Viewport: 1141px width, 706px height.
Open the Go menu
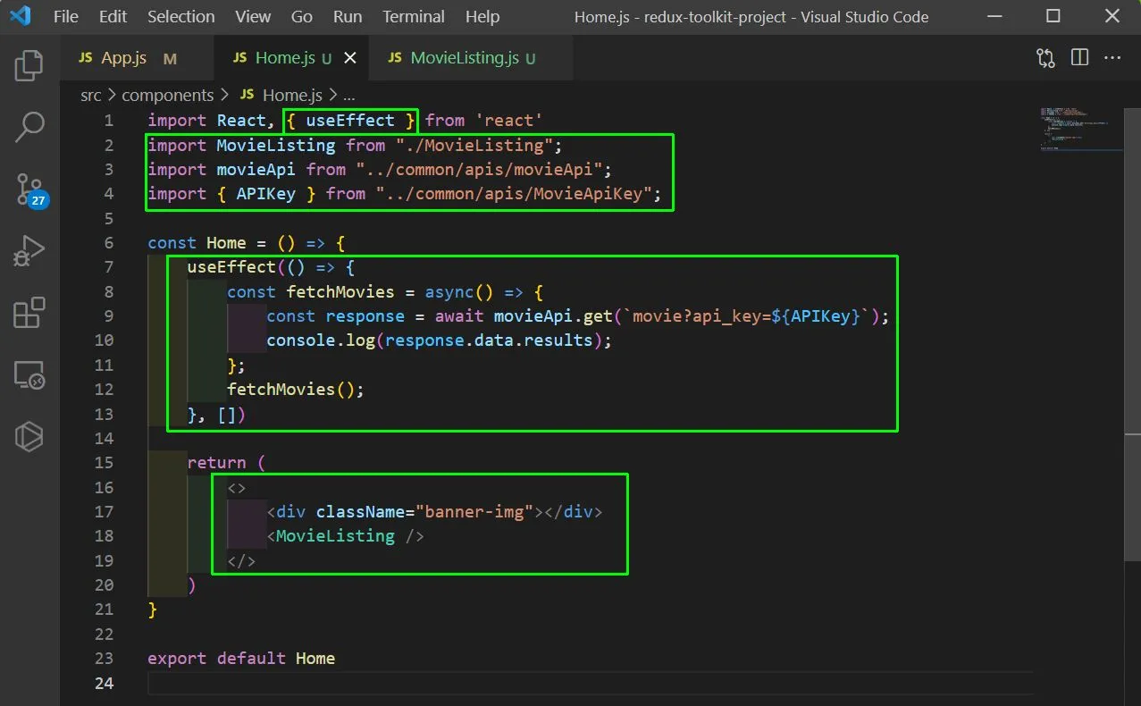(x=302, y=17)
